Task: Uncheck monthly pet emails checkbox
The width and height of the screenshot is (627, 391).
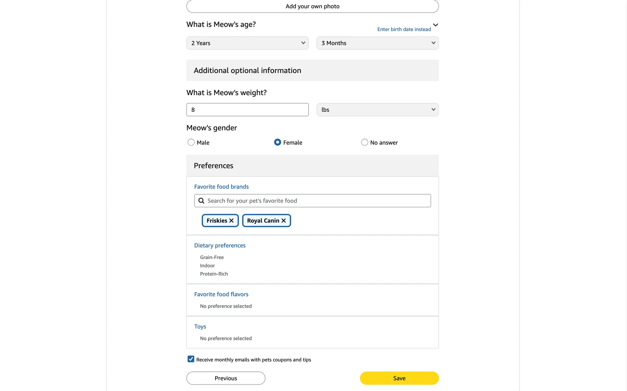Action: 191,359
